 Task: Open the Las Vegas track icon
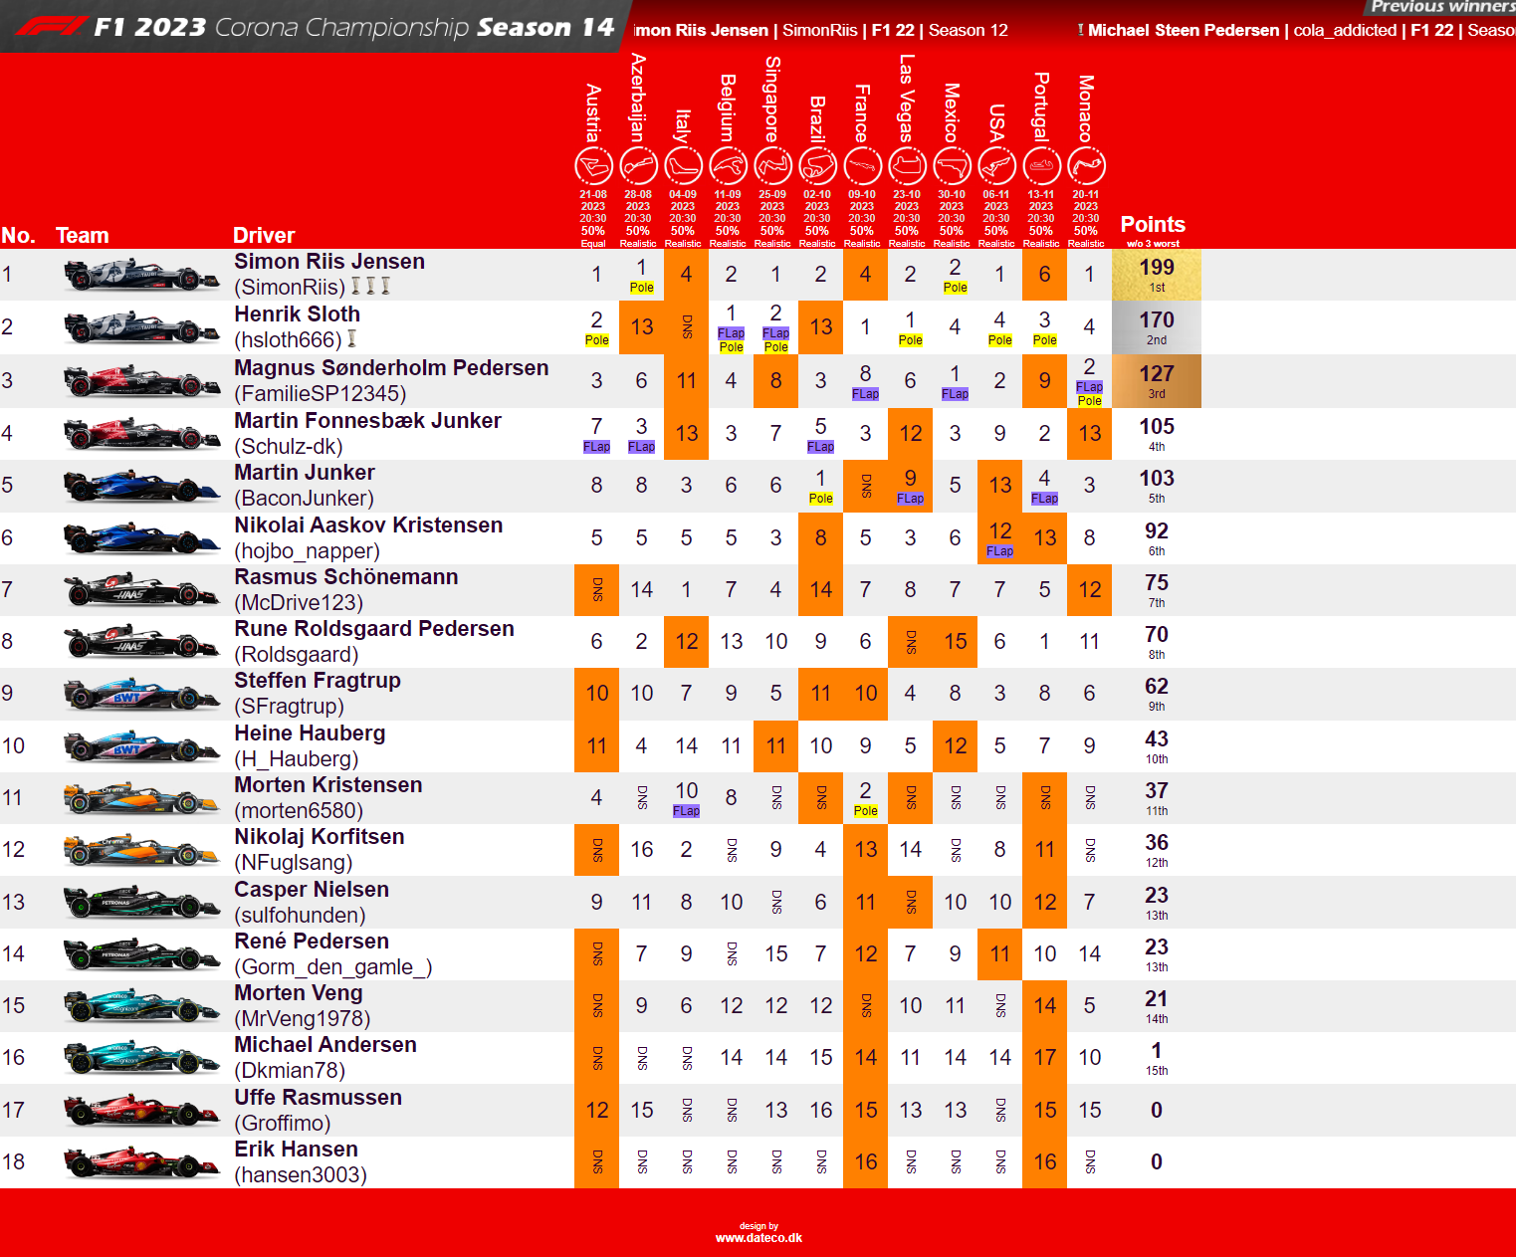tap(907, 166)
